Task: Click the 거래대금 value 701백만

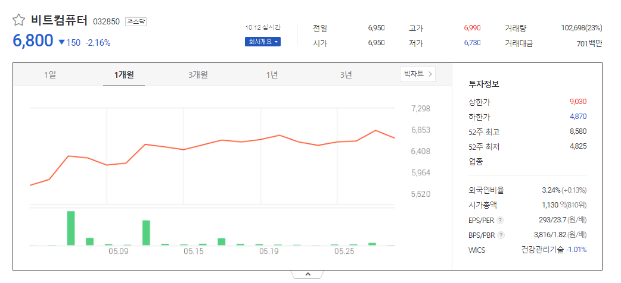Action: click(589, 43)
